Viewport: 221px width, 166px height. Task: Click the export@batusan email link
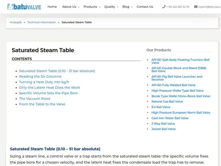point(209,7)
